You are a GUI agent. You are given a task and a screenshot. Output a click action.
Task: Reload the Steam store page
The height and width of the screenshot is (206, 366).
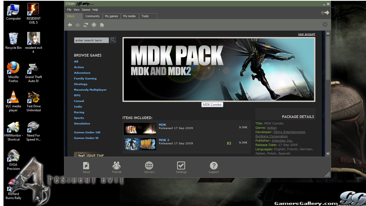click(x=86, y=25)
